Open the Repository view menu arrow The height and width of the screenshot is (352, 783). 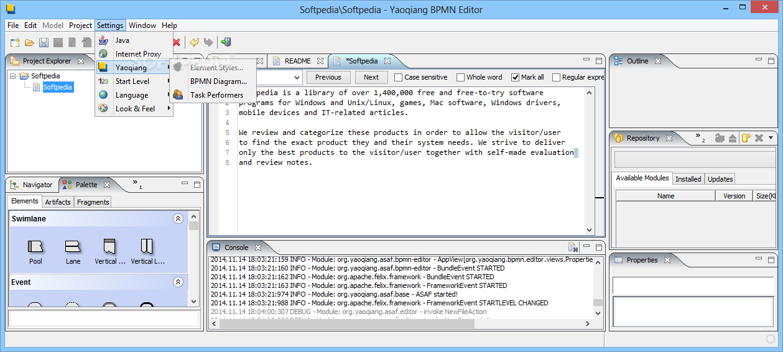pyautogui.click(x=771, y=138)
